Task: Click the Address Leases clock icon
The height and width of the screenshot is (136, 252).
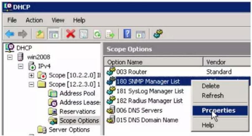Action: pos(53,103)
